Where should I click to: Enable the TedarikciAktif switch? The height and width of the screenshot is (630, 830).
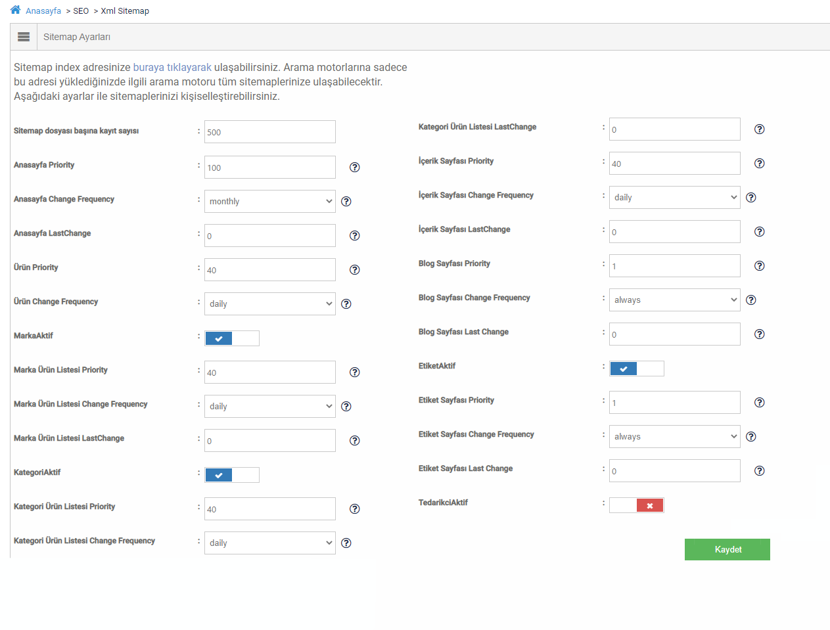pos(636,506)
